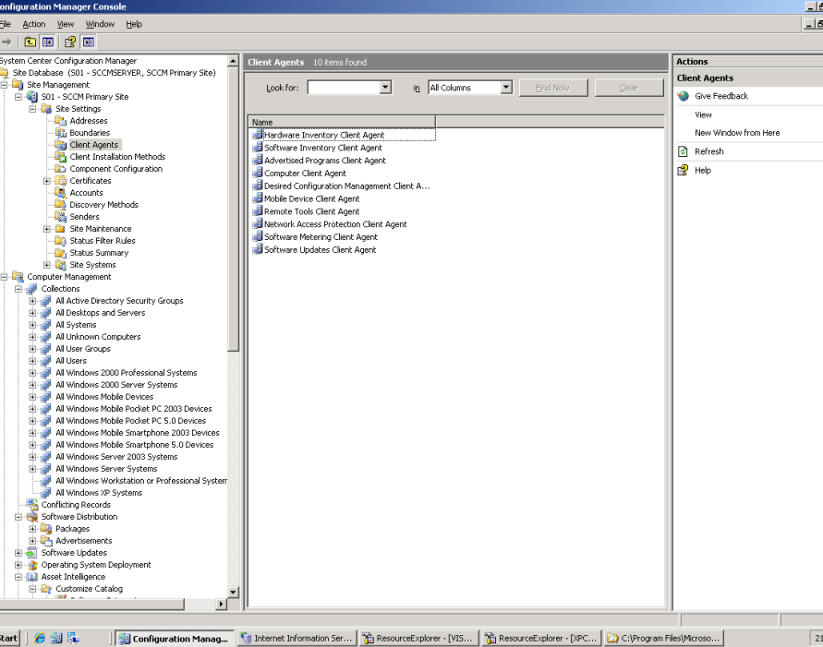
Task: Switch to the C:\Program Files taskbar window
Action: click(x=664, y=638)
